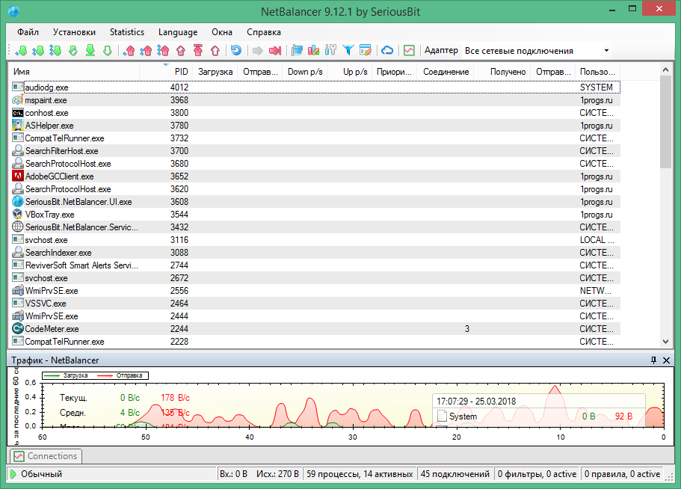681x489 pixels.
Task: Switch to the Connections tab
Action: [45, 456]
